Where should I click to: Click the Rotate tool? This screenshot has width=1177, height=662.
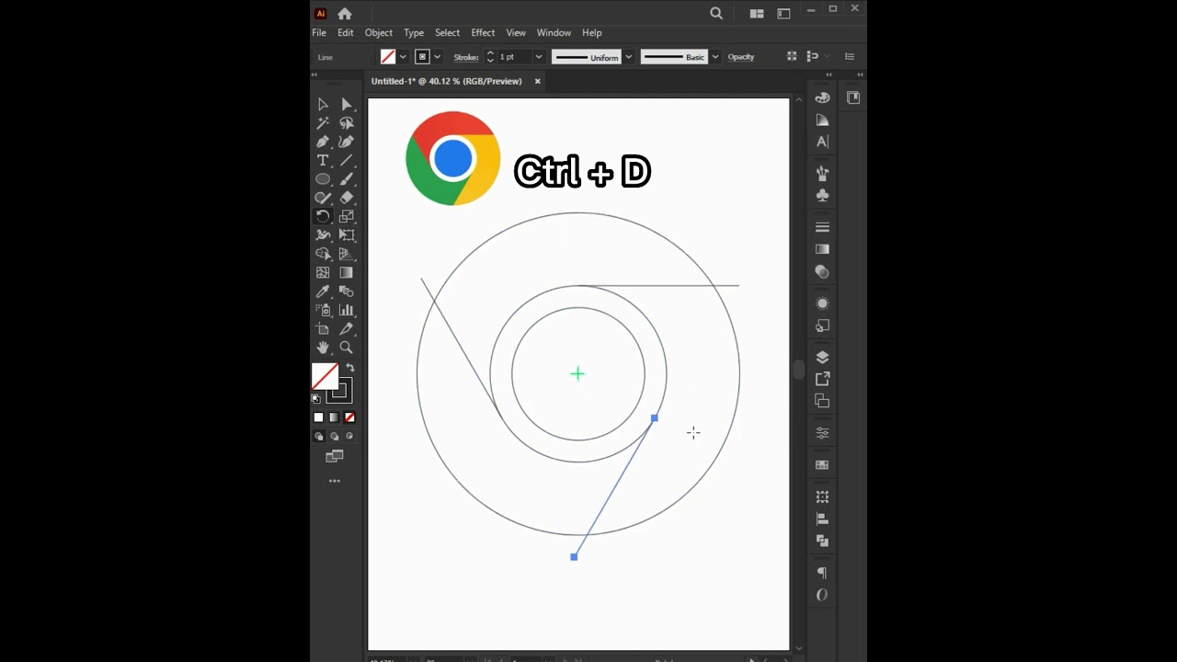pyautogui.click(x=323, y=217)
